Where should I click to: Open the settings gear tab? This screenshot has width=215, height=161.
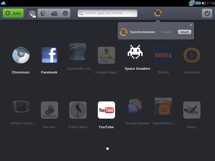tap(65, 13)
